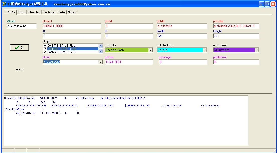Toggle the CANVAS_STYLE_FILL checkbox
Screen dimensions: 277x153
click(x=45, y=45)
